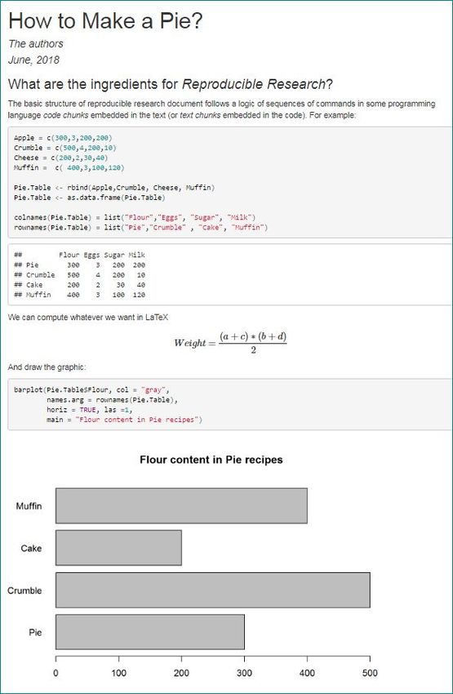Click the rownames(Pie.Table) code line
Viewport: 453px width, 694px height.
point(140,227)
